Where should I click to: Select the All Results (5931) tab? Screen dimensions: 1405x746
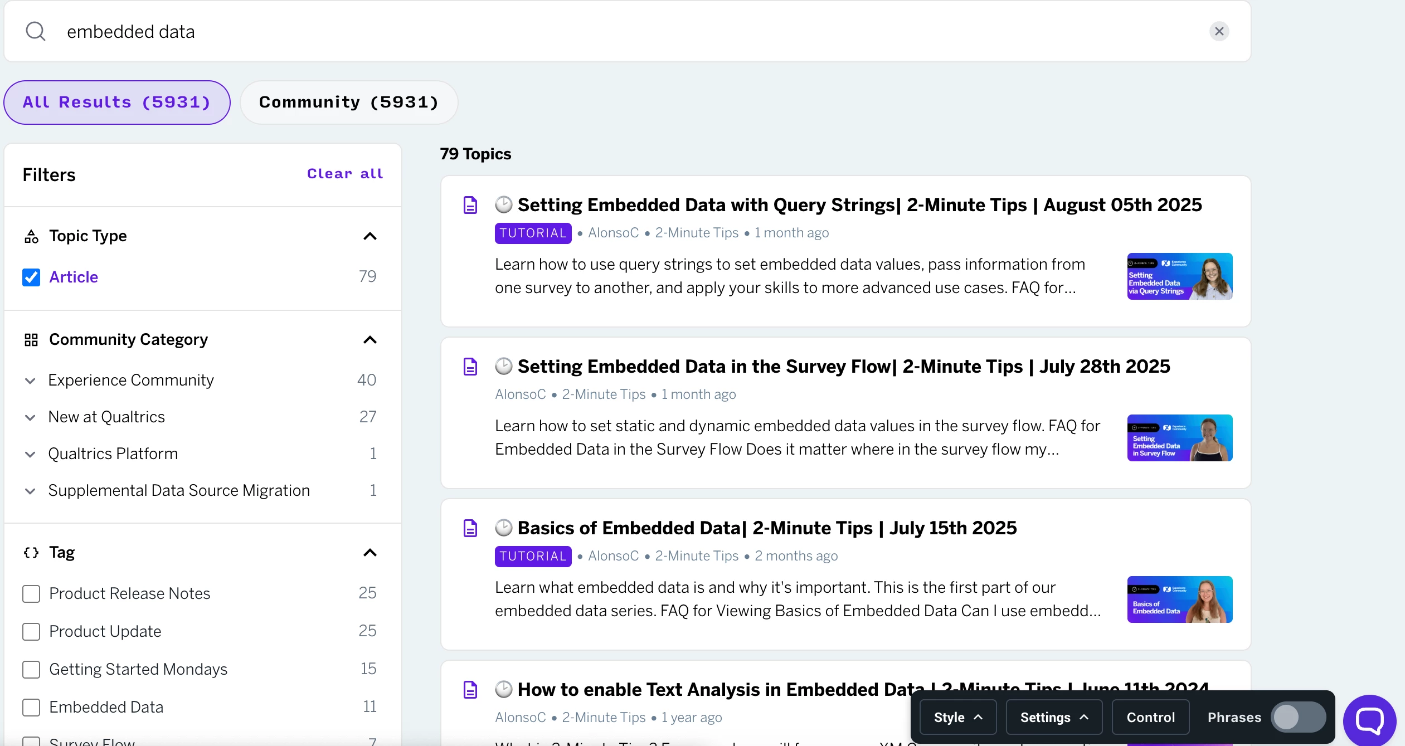tap(117, 103)
